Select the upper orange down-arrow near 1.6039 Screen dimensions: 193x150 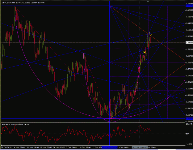[150, 34]
